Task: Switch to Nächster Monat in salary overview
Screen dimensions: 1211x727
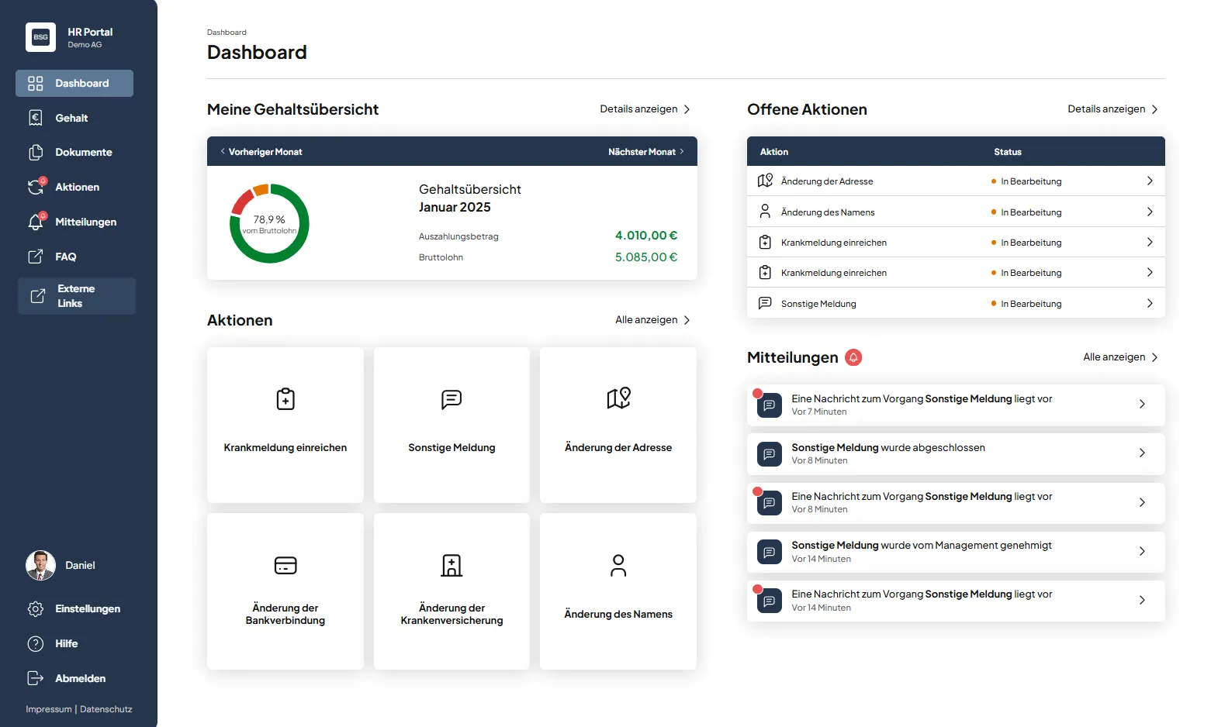Action: pyautogui.click(x=645, y=152)
